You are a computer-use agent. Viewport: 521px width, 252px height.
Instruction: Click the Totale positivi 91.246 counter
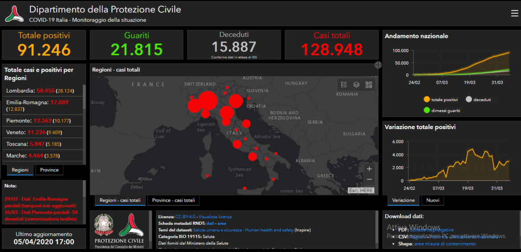(44, 45)
